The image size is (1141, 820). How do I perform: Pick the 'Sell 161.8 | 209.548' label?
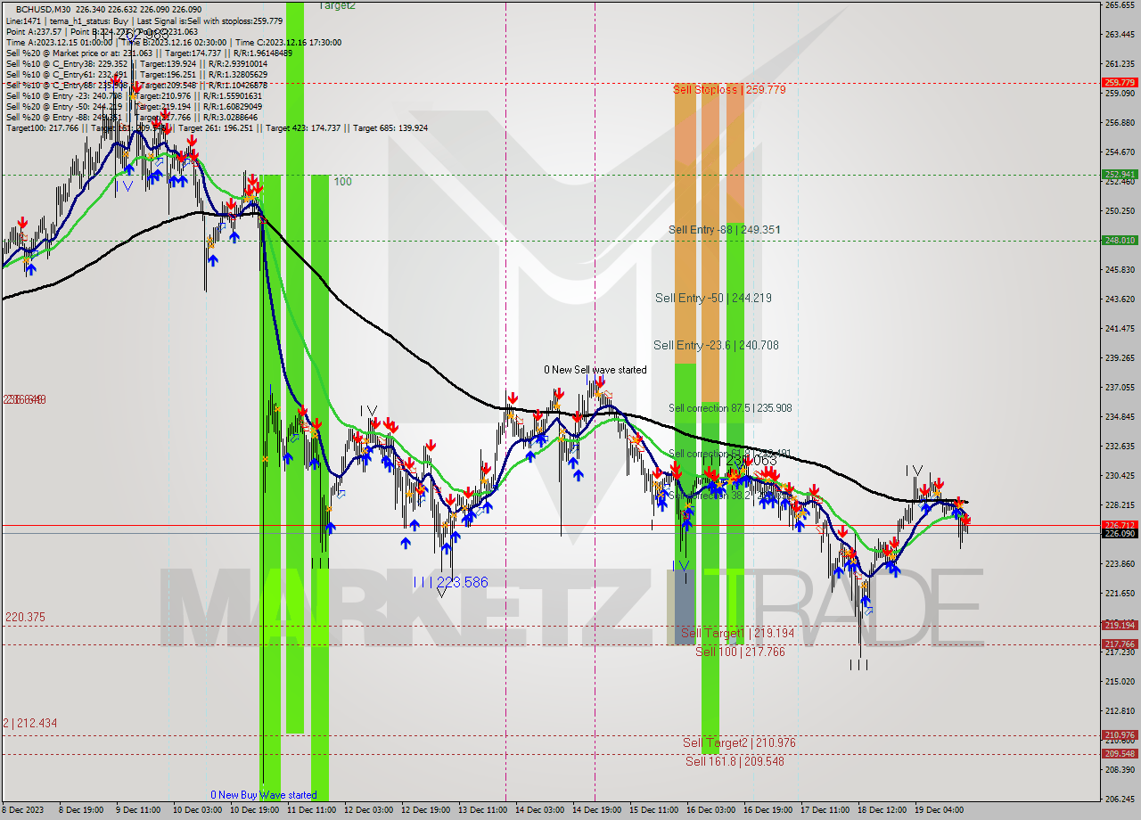pos(735,761)
